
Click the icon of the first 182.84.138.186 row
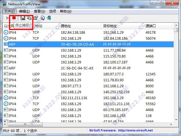click(6, 32)
